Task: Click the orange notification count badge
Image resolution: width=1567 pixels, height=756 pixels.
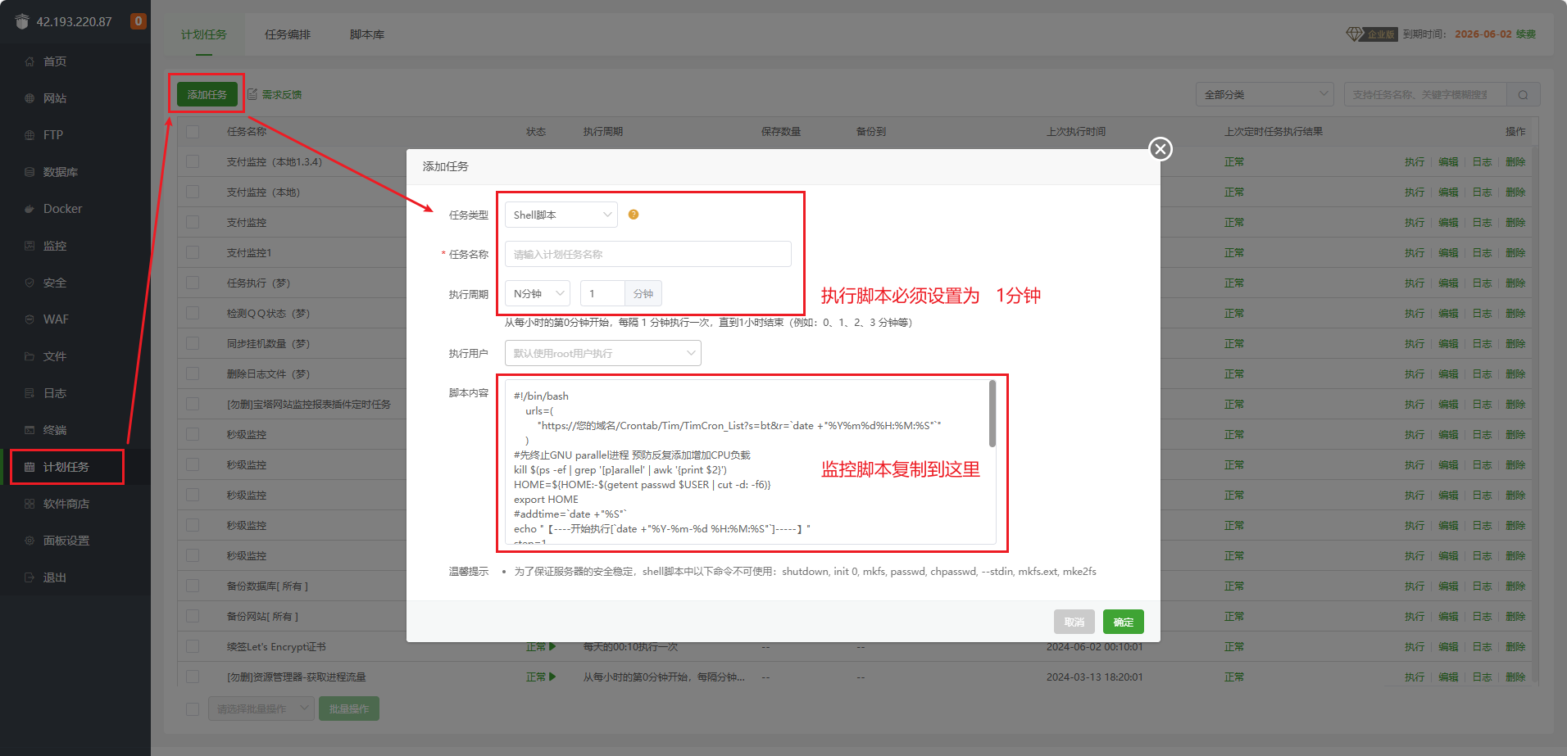Action: point(139,21)
